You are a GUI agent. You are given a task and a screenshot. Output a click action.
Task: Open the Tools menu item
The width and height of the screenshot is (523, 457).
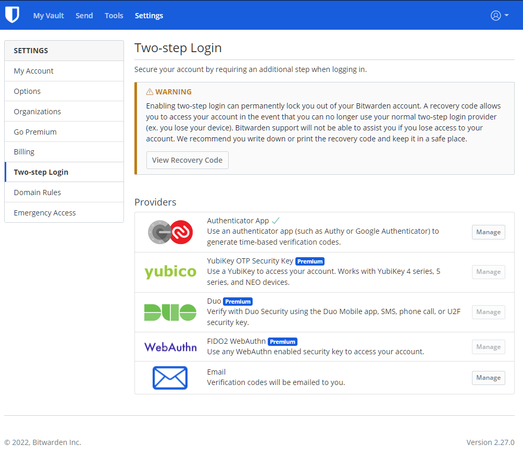tap(114, 16)
